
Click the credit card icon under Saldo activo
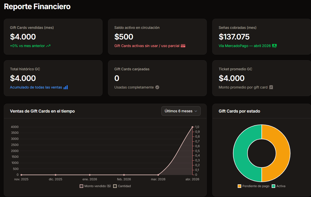tap(183, 46)
